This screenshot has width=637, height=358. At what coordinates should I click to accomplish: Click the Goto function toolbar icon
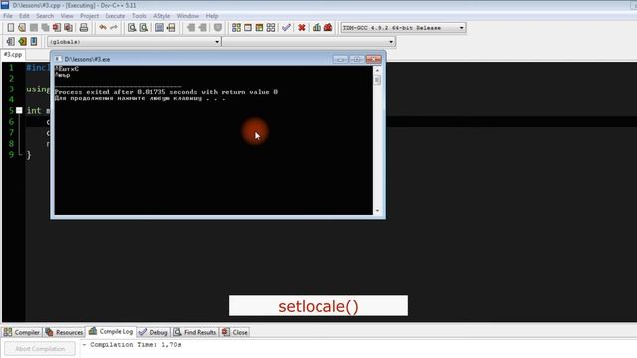pos(159,27)
